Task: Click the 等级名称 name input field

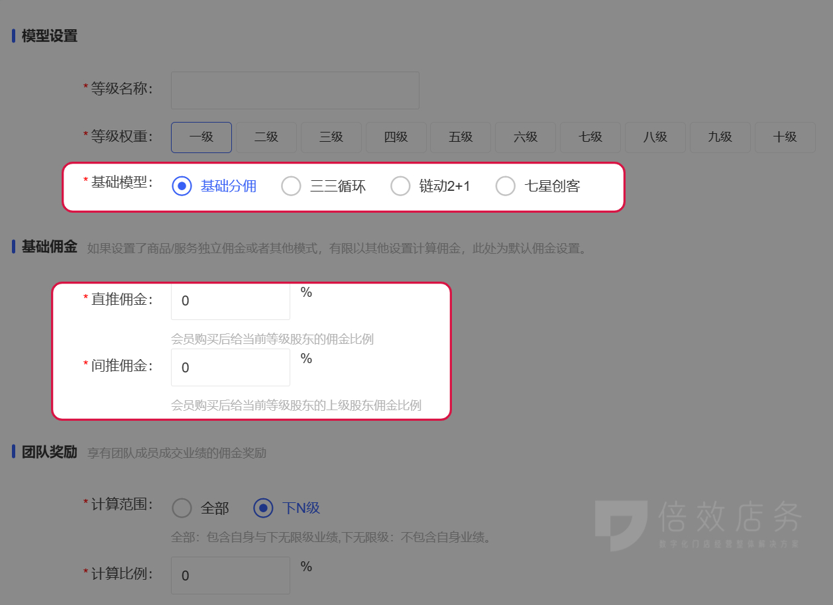Action: (294, 90)
